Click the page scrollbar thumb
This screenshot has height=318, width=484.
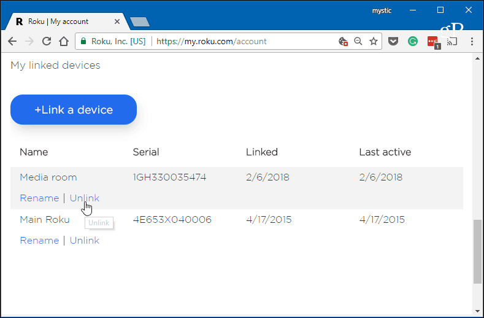(477, 252)
